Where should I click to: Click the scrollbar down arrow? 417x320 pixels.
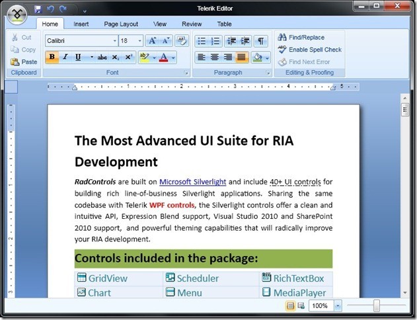point(405,293)
